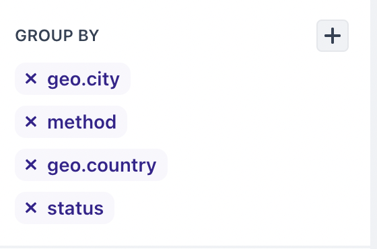
Task: Add a new Group By field
Action: (333, 36)
